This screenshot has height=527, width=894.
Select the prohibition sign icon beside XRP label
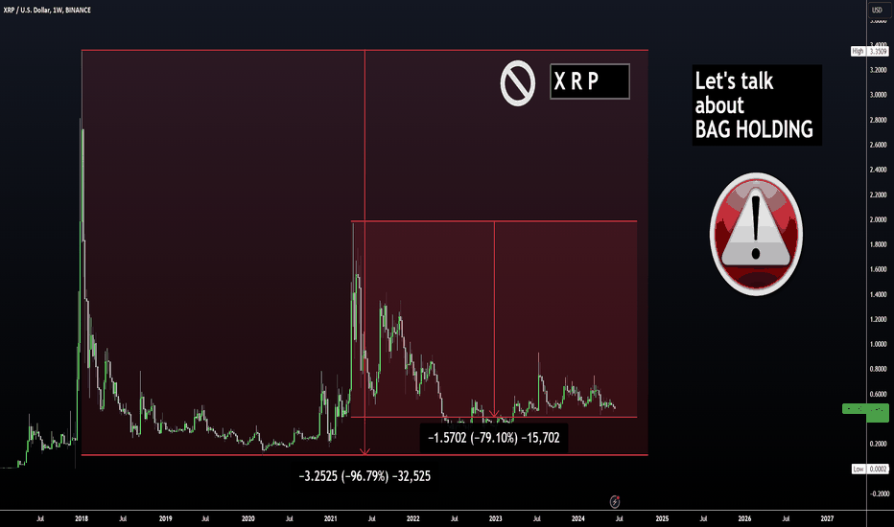click(x=518, y=83)
